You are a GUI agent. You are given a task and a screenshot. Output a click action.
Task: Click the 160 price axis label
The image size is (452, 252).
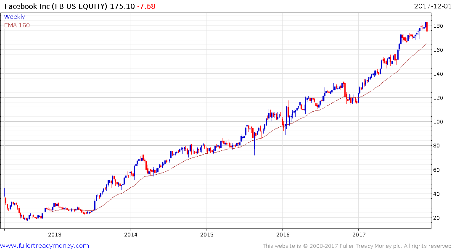pyautogui.click(x=438, y=50)
